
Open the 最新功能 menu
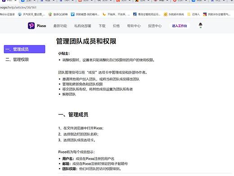coord(60,26)
